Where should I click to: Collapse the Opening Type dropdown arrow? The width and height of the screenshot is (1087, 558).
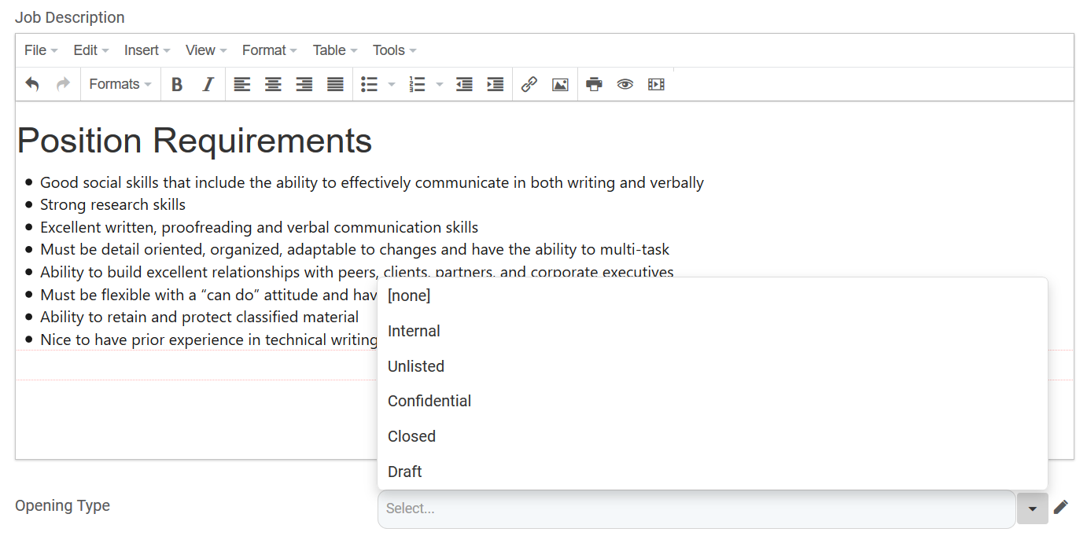1032,508
